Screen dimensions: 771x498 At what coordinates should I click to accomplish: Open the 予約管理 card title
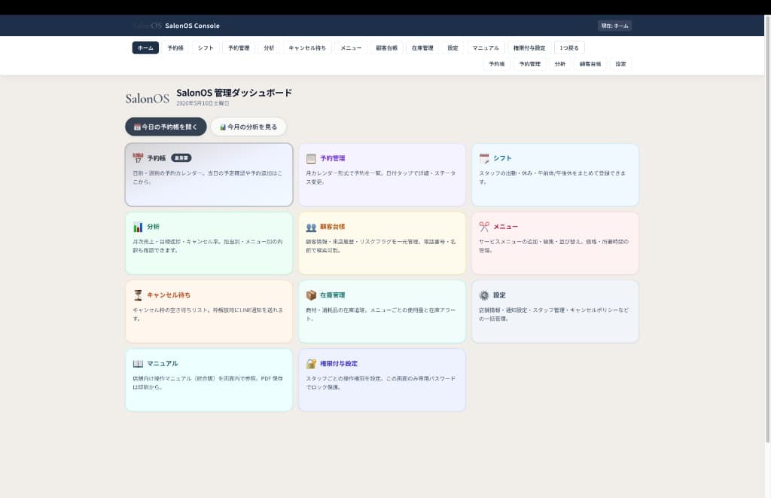pyautogui.click(x=332, y=158)
